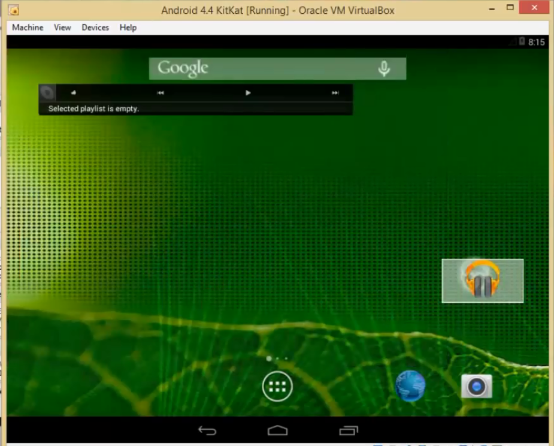
Task: Skip to next track in music widget
Action: tap(335, 93)
